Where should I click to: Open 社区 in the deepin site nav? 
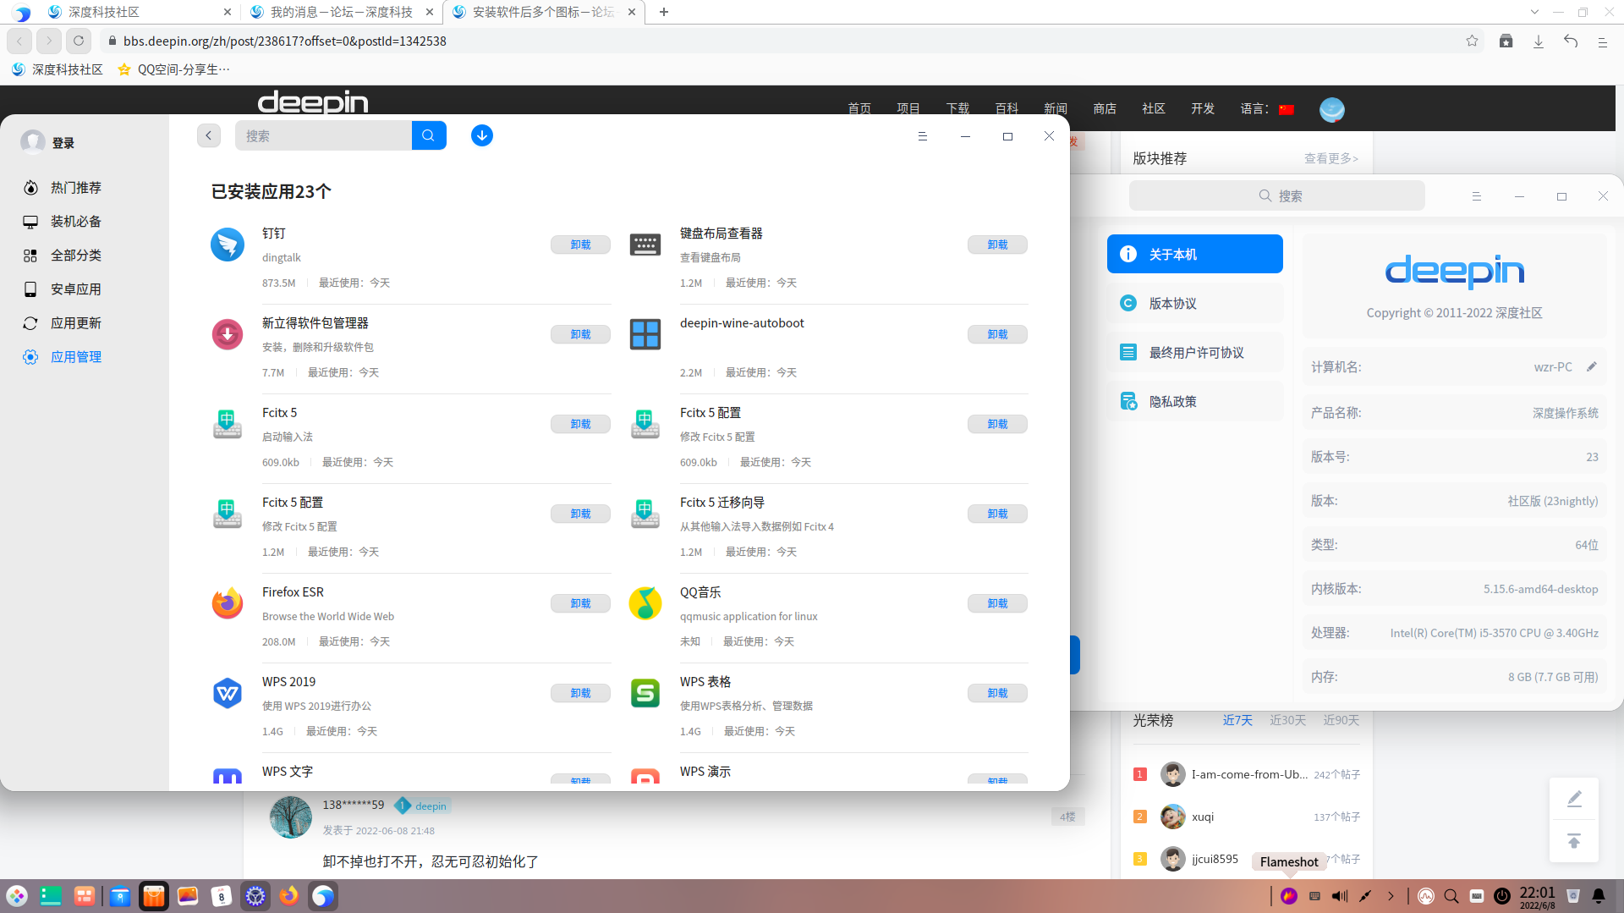[x=1154, y=108]
